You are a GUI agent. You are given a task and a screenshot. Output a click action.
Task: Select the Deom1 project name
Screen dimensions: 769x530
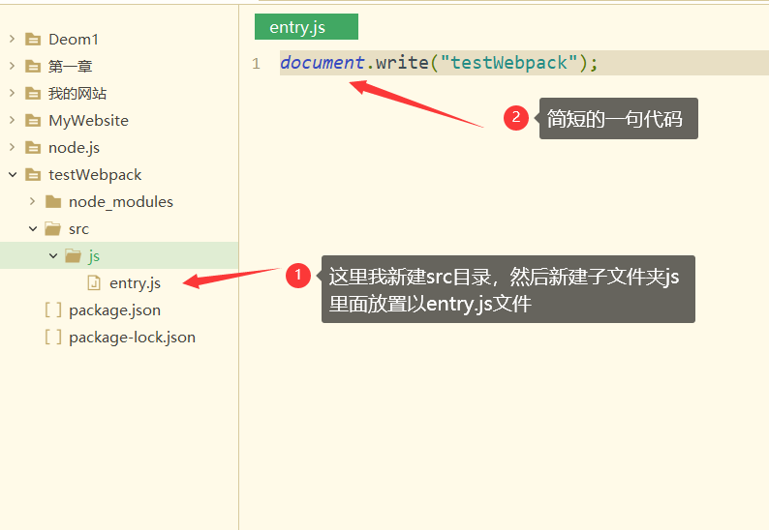tap(74, 40)
